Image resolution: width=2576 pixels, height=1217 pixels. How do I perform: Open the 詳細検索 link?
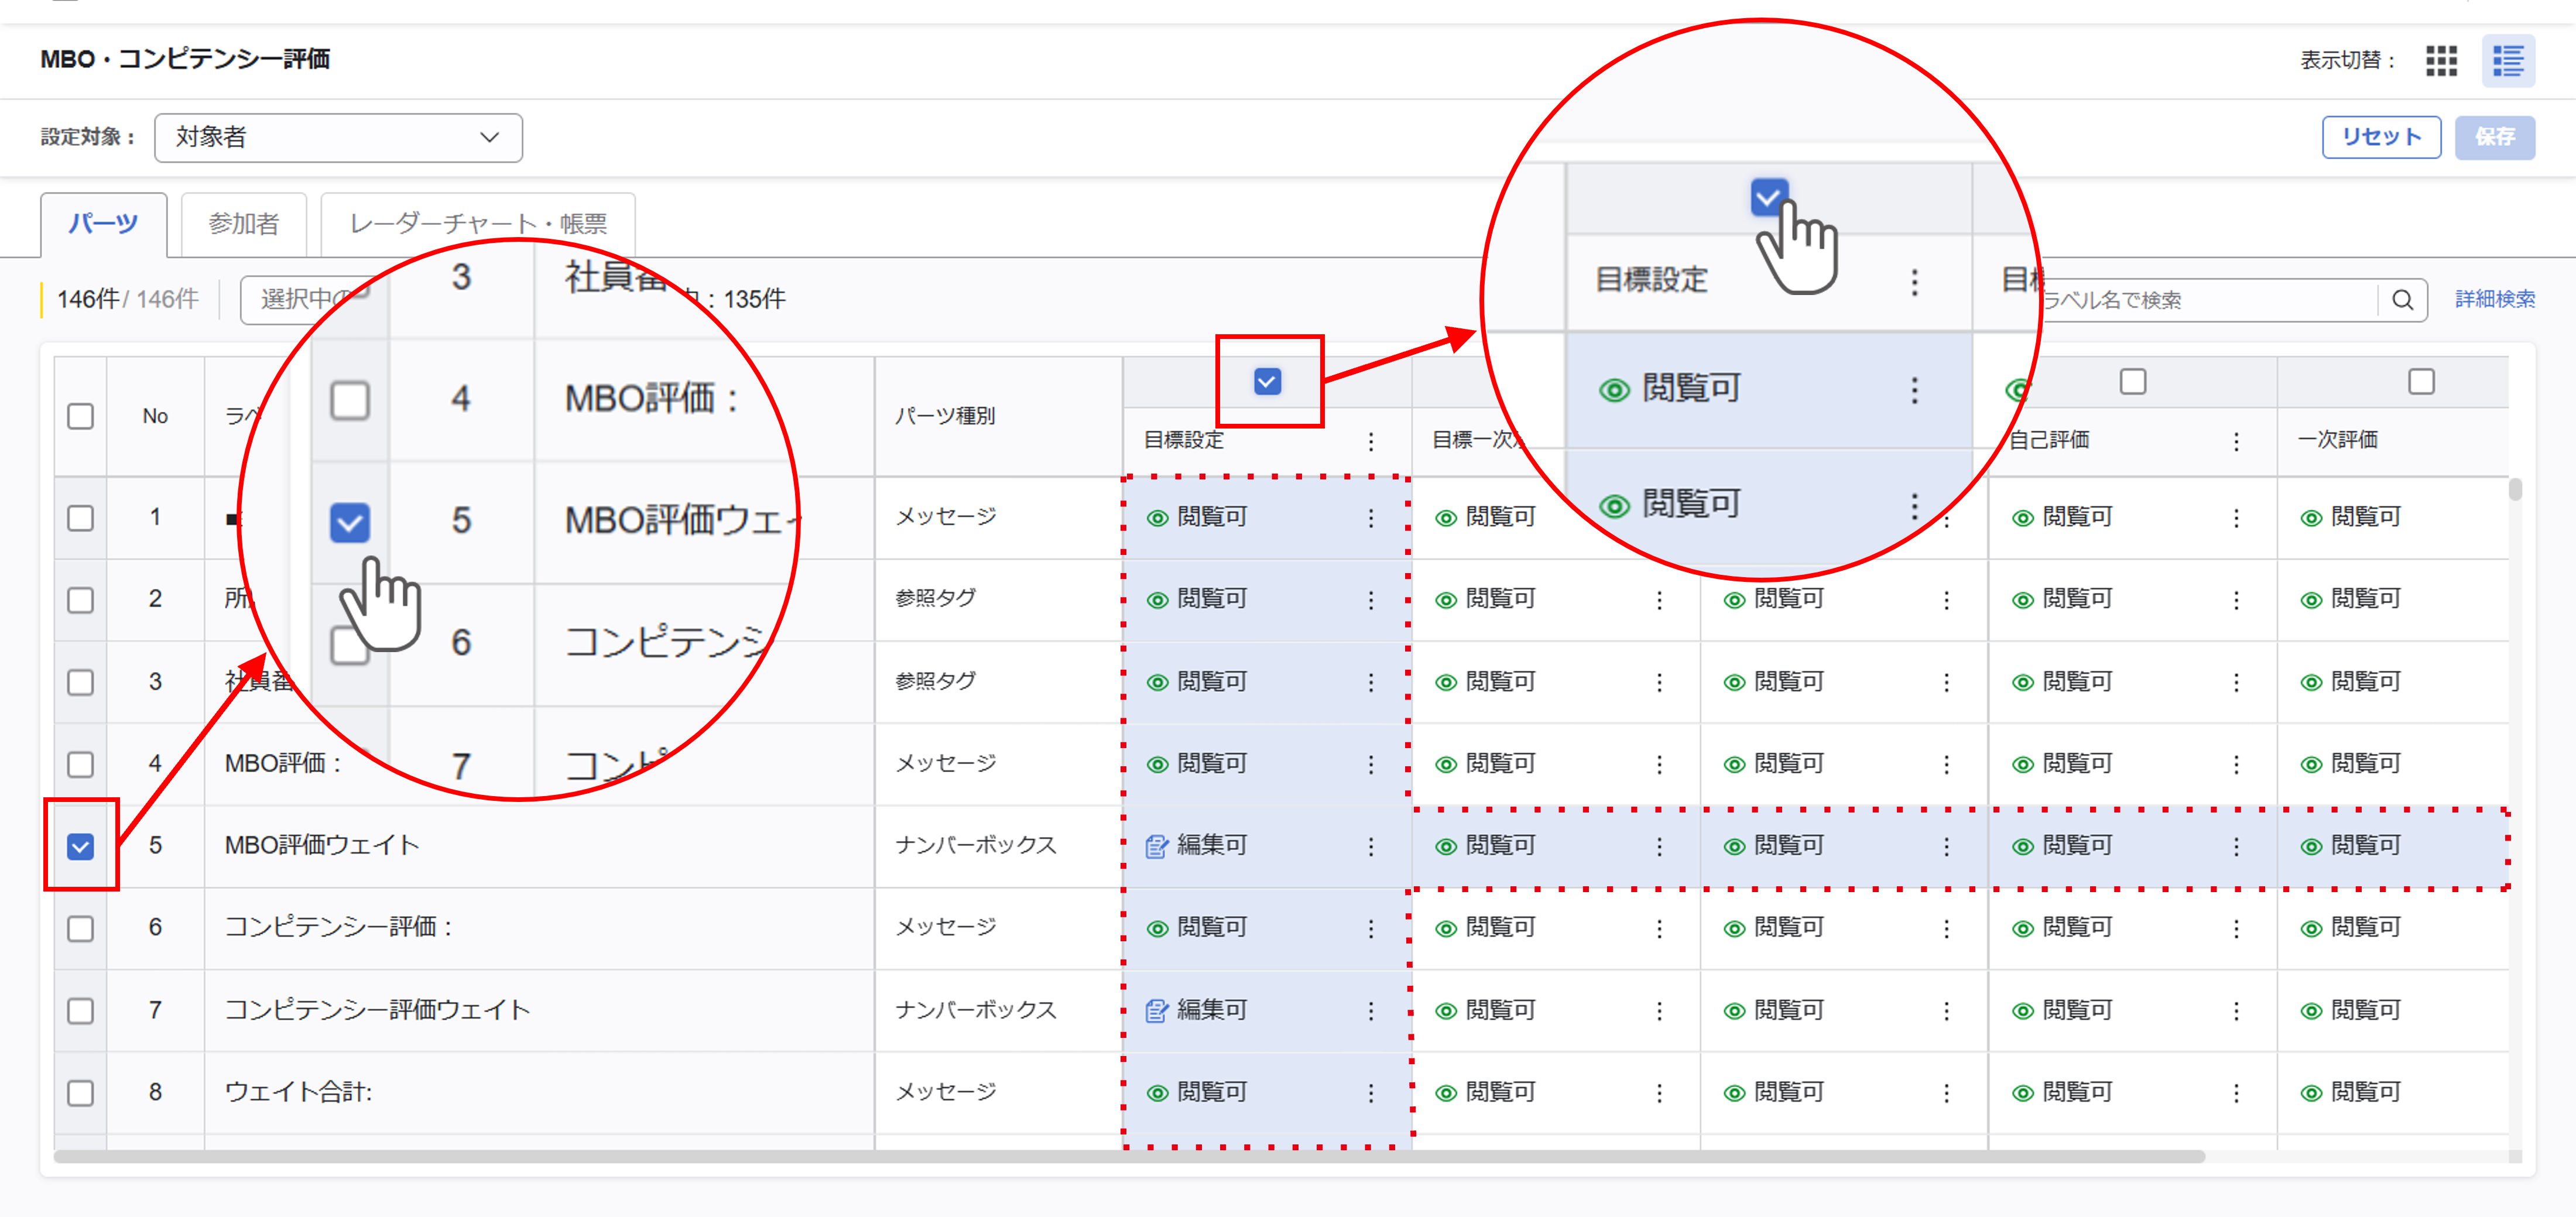coord(2494,299)
